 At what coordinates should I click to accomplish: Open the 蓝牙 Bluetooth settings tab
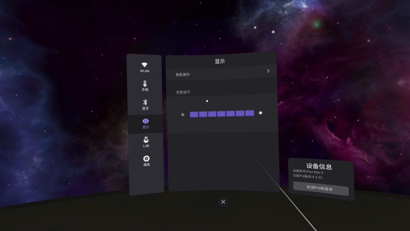pyautogui.click(x=145, y=105)
